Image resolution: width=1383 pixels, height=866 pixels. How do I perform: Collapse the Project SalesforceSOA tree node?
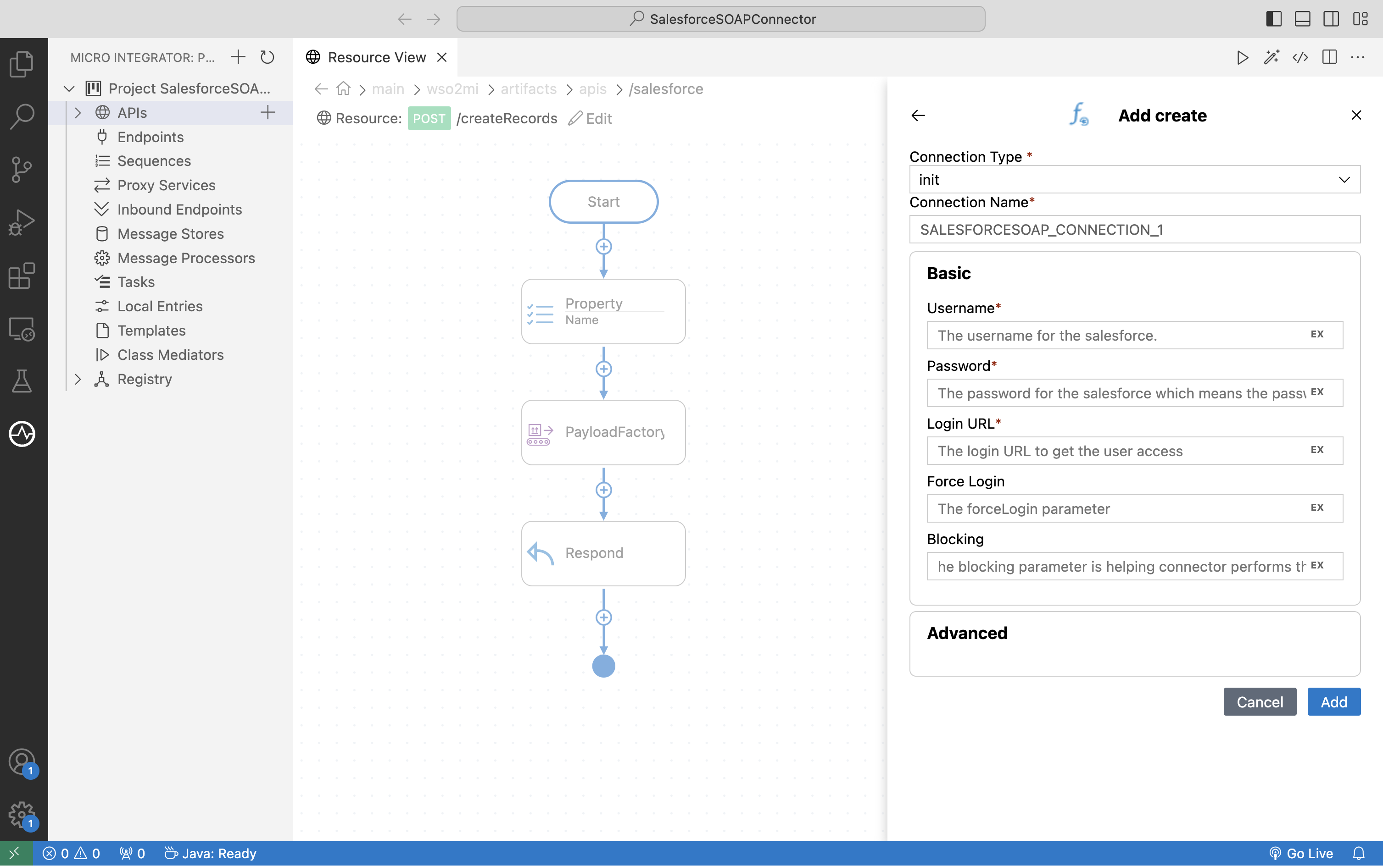tap(69, 89)
